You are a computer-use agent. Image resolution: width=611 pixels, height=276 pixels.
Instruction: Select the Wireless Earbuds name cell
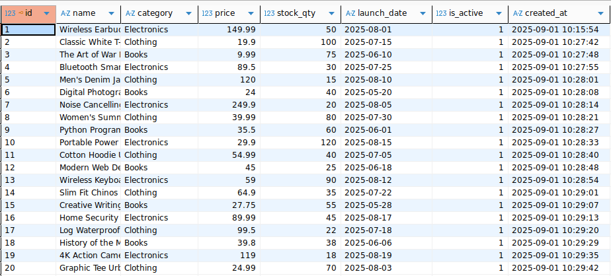click(x=89, y=30)
